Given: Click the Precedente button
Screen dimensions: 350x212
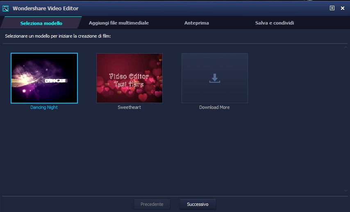Looking at the screenshot, I should [152, 204].
